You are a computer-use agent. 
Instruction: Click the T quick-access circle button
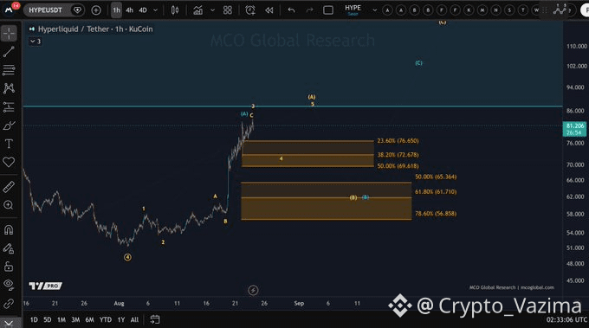click(x=523, y=10)
